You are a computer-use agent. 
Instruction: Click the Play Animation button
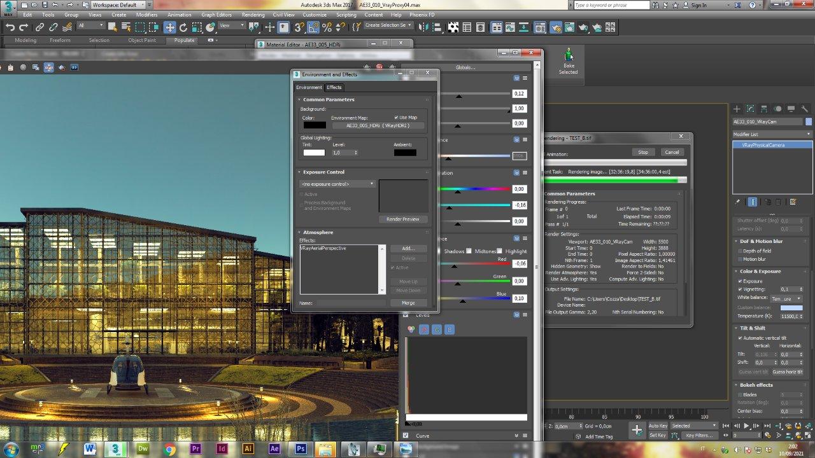(x=746, y=426)
